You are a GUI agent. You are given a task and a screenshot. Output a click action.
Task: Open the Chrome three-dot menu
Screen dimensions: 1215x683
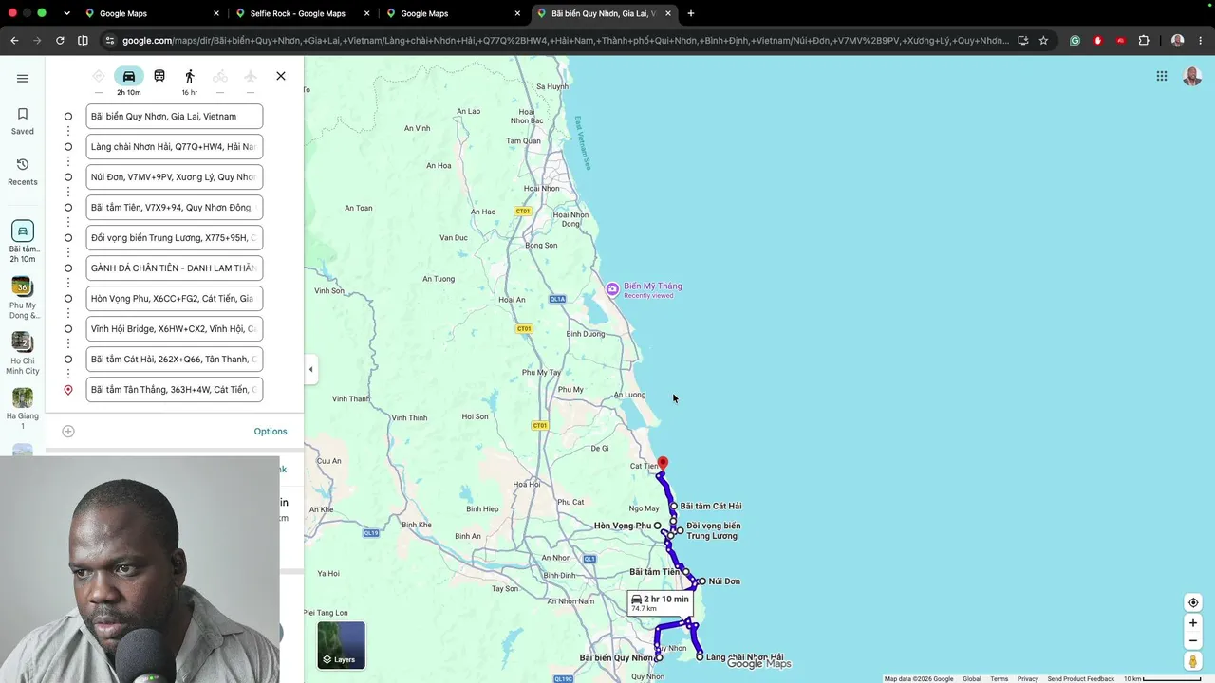tap(1200, 40)
